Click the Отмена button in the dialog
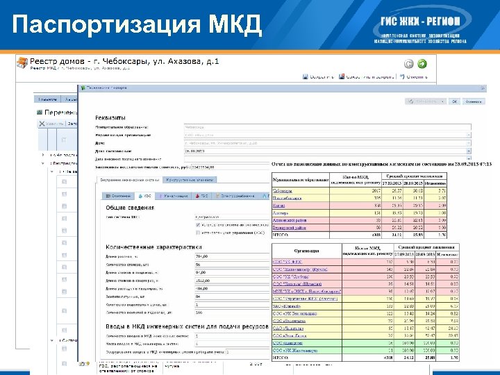 (474, 101)
